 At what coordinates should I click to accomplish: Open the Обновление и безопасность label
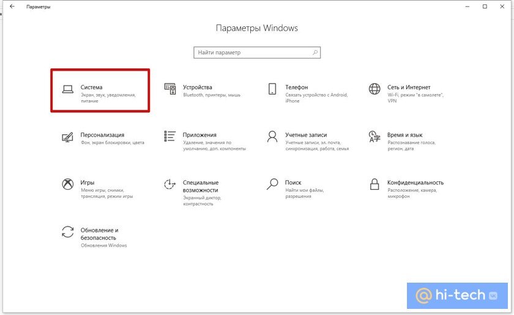coord(99,234)
